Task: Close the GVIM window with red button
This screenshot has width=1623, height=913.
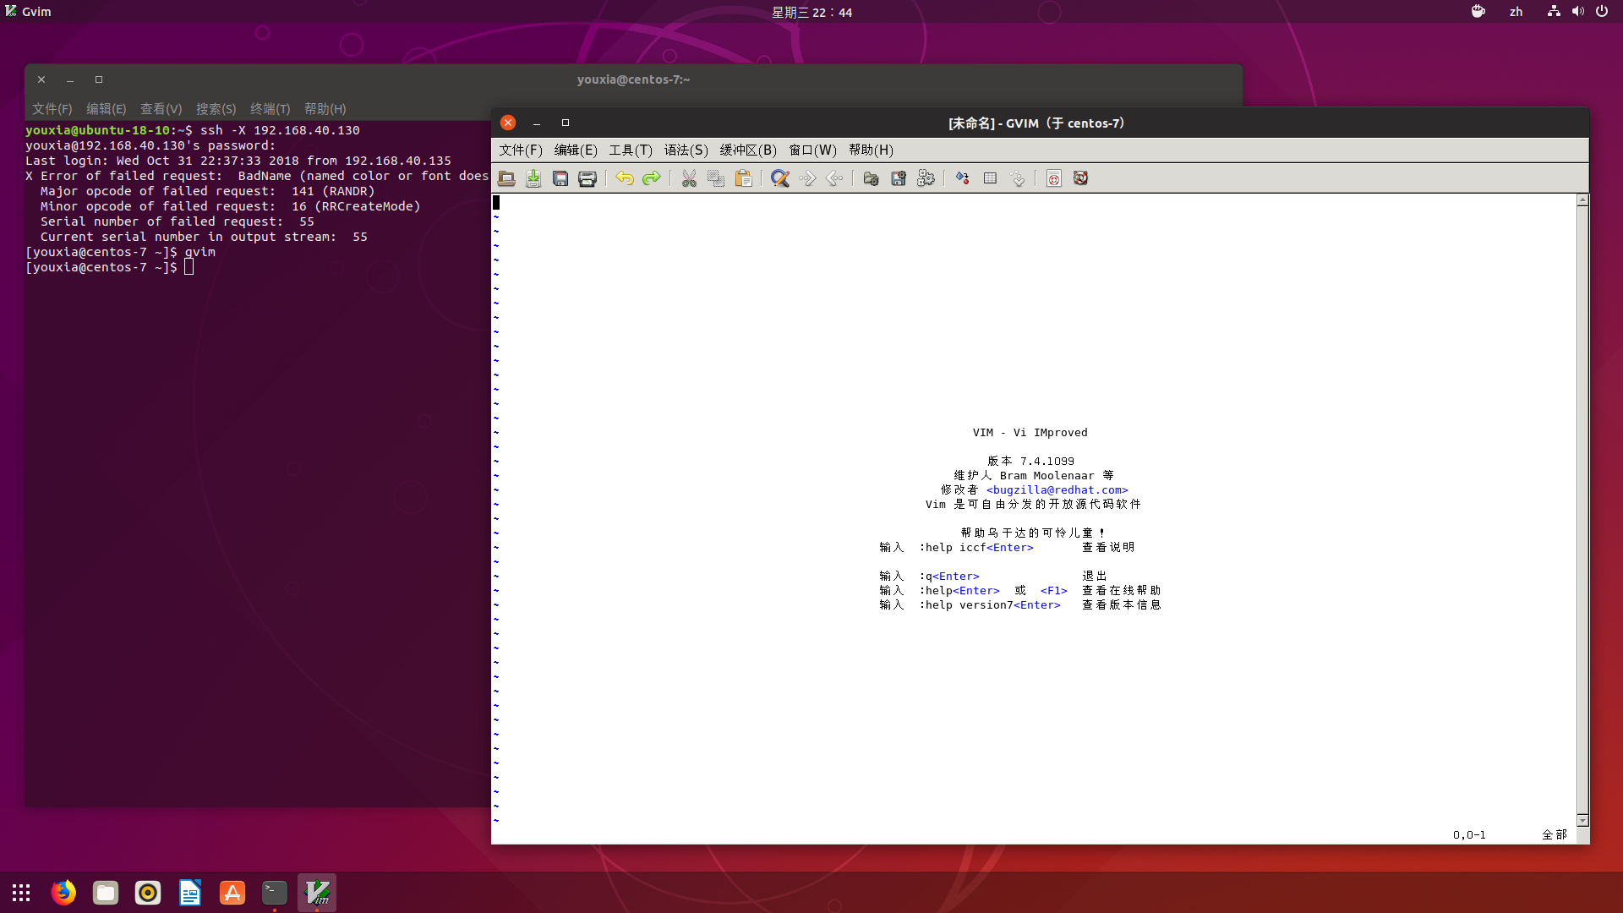Action: [508, 123]
